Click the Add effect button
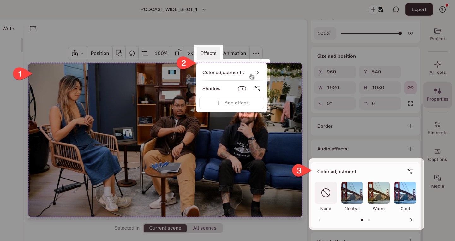 tap(231, 103)
